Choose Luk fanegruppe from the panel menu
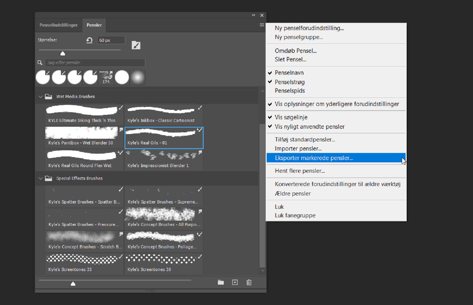 point(336,216)
